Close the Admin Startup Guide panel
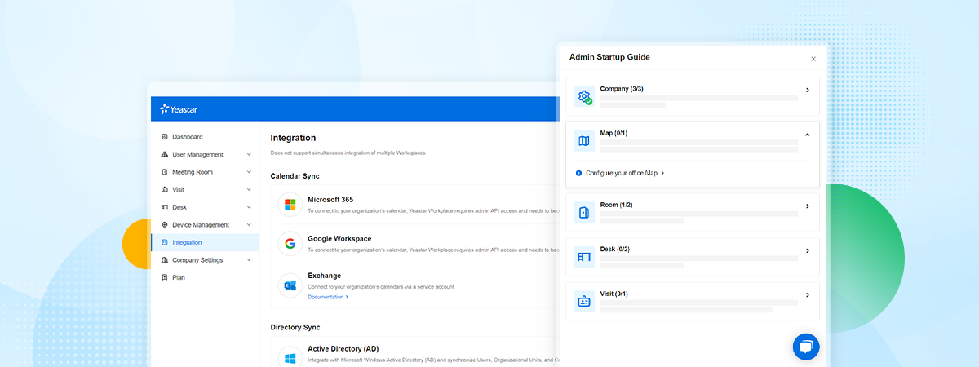The height and width of the screenshot is (367, 979). [813, 59]
